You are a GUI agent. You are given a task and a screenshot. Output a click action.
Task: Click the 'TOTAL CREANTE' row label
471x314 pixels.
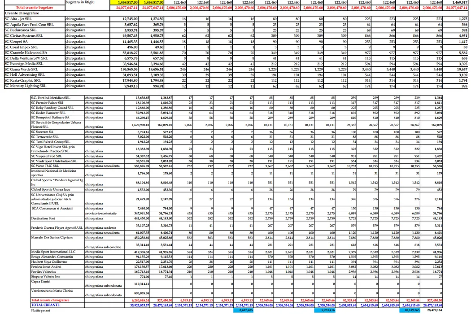pos(44,305)
